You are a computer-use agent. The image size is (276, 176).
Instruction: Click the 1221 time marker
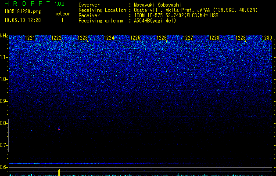tap(30, 38)
